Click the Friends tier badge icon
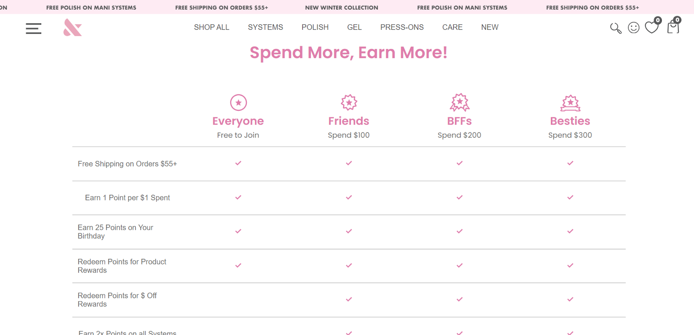This screenshot has width=694, height=335. 348,103
